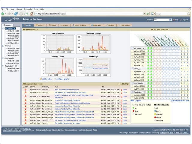The height and width of the screenshot is (144, 192).
Task: Switch to the Events tab
Action: 52,25
